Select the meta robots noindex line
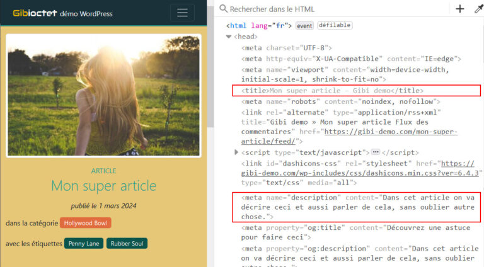The height and width of the screenshot is (267, 484). (340, 101)
